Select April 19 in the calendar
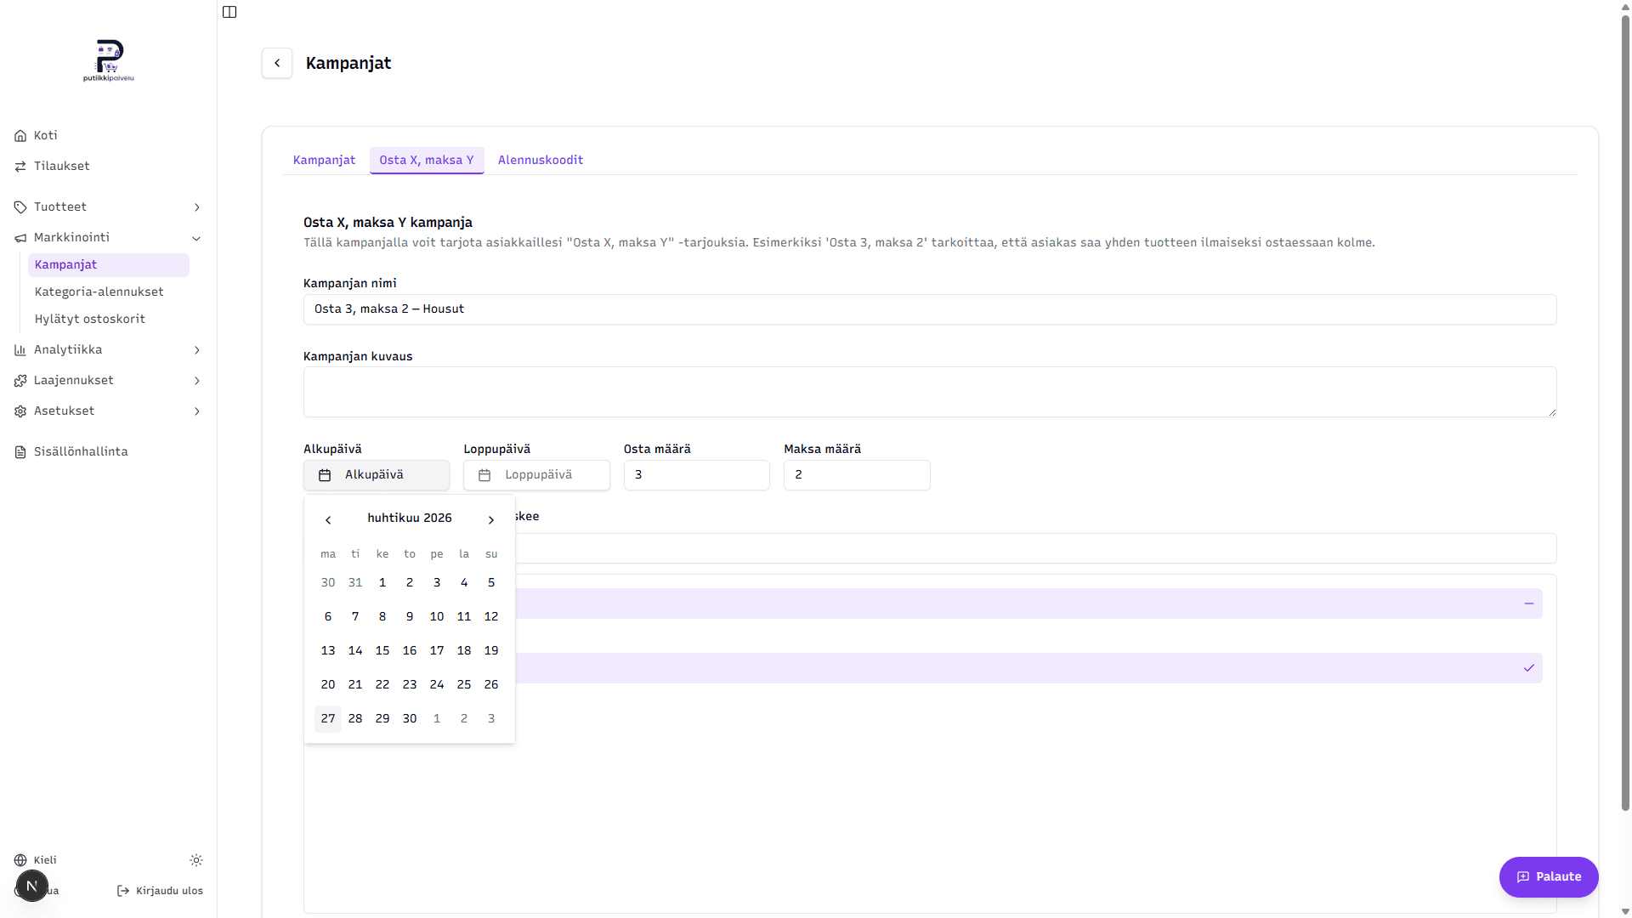The image size is (1632, 918). 491,651
